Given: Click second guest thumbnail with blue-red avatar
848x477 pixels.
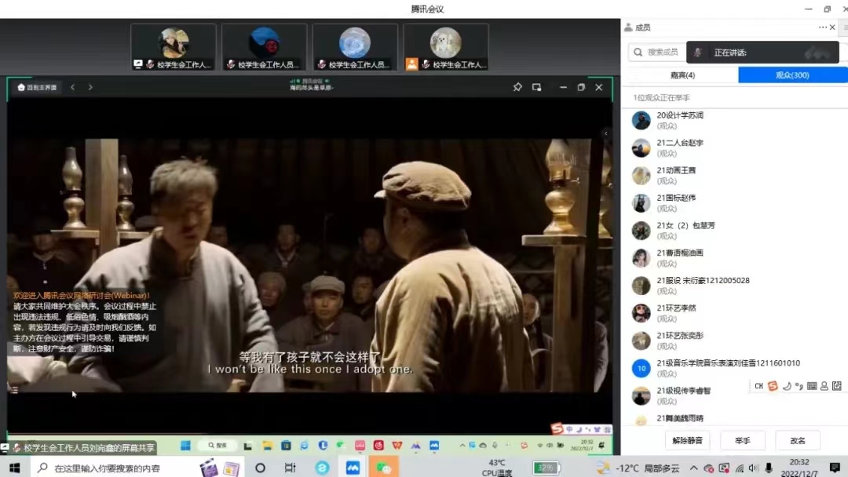Looking at the screenshot, I should tap(265, 47).
